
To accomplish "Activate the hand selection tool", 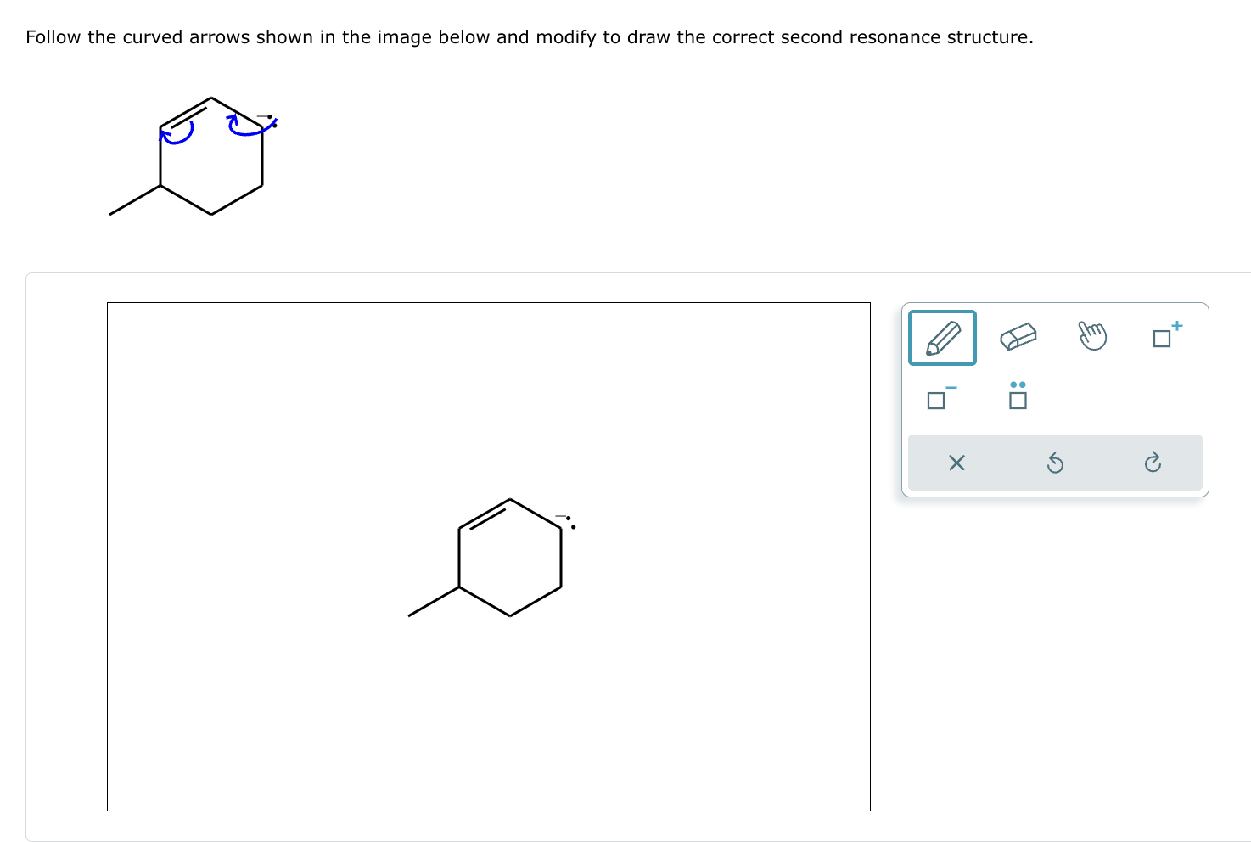I will click(x=1093, y=336).
